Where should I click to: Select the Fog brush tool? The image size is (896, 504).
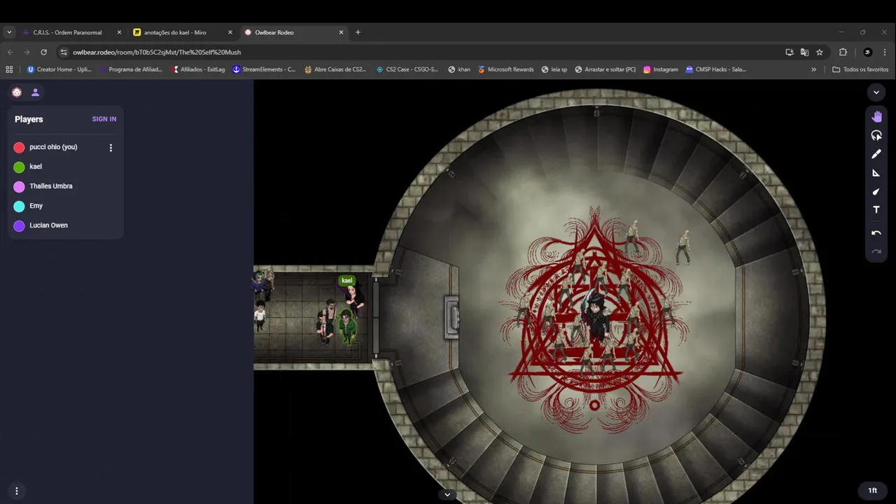[876, 191]
